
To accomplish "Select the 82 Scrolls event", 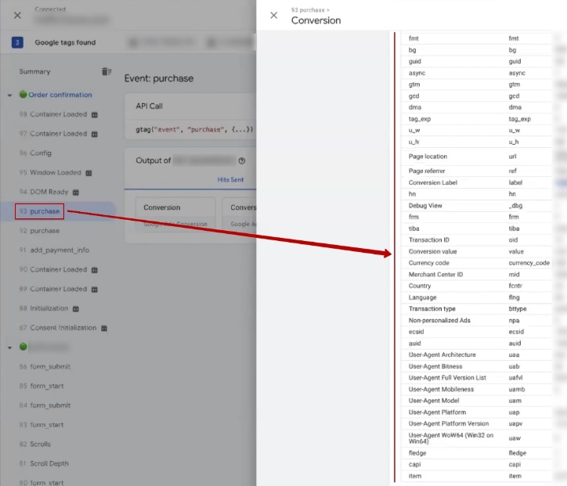I will [x=35, y=445].
